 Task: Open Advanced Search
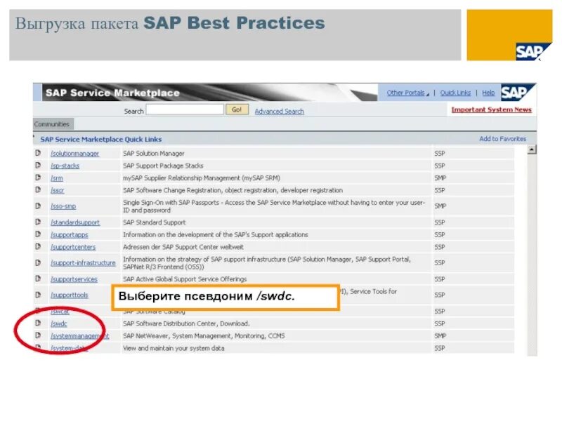279,112
